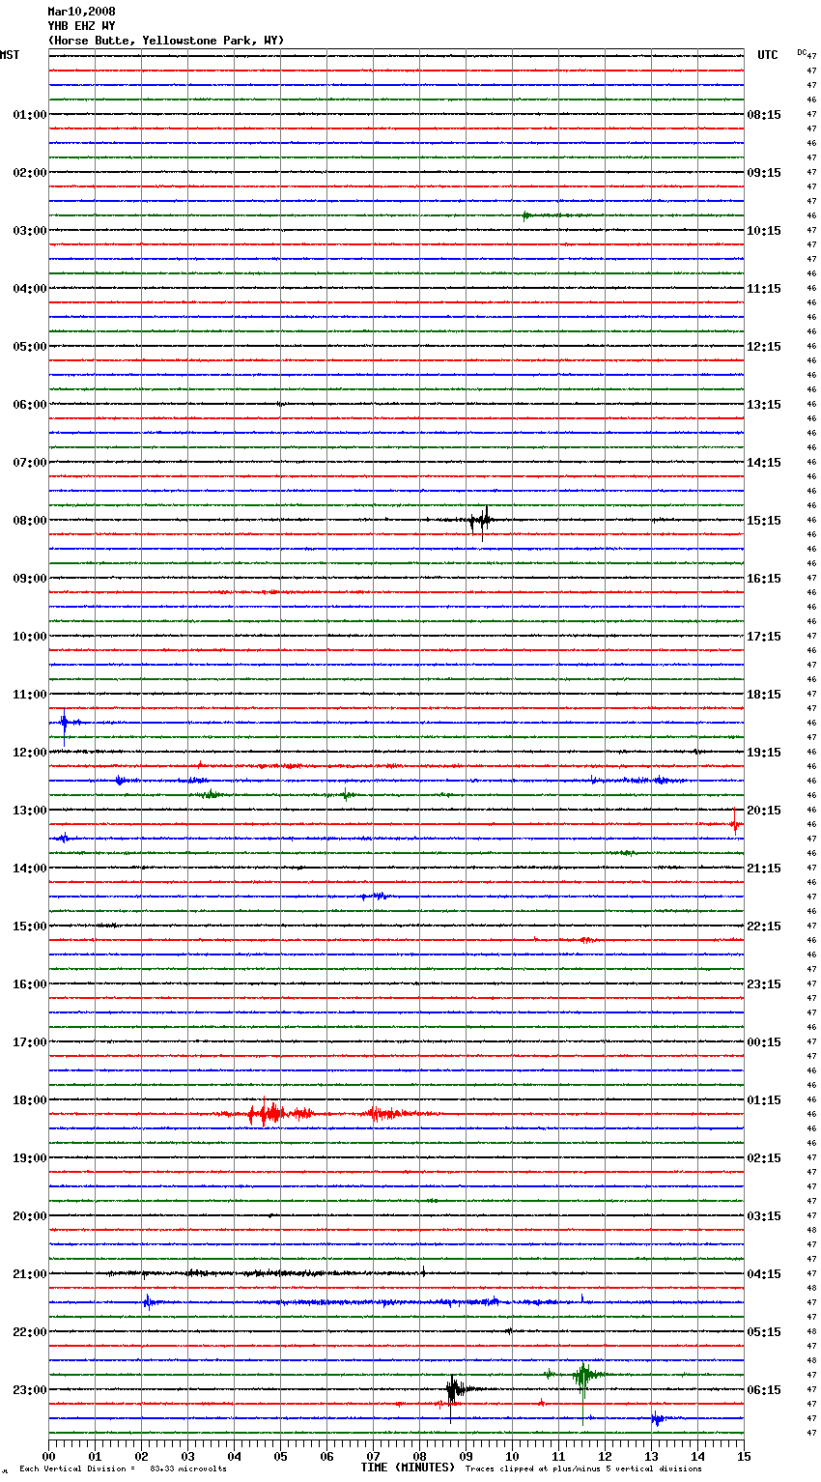
Task: Select the 05:00 MST time label
Action: tap(30, 347)
